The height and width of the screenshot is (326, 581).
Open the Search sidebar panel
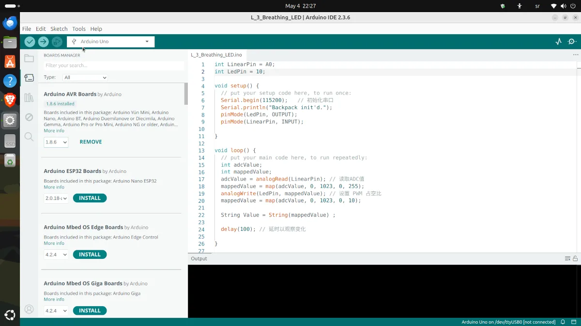pos(29,137)
